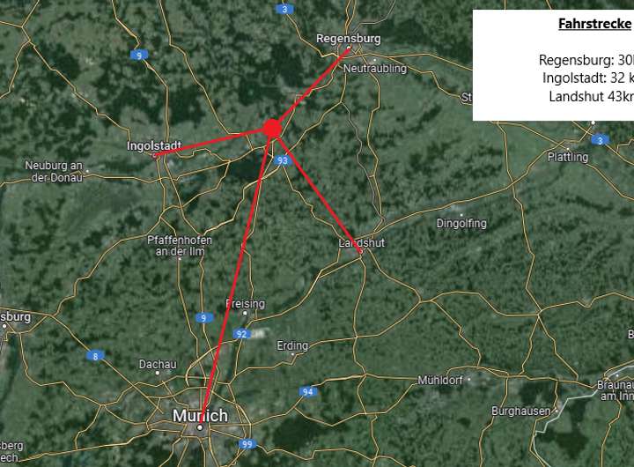Click the A94 highway shield east of Munich
This screenshot has height=467, width=634.
coord(307,392)
